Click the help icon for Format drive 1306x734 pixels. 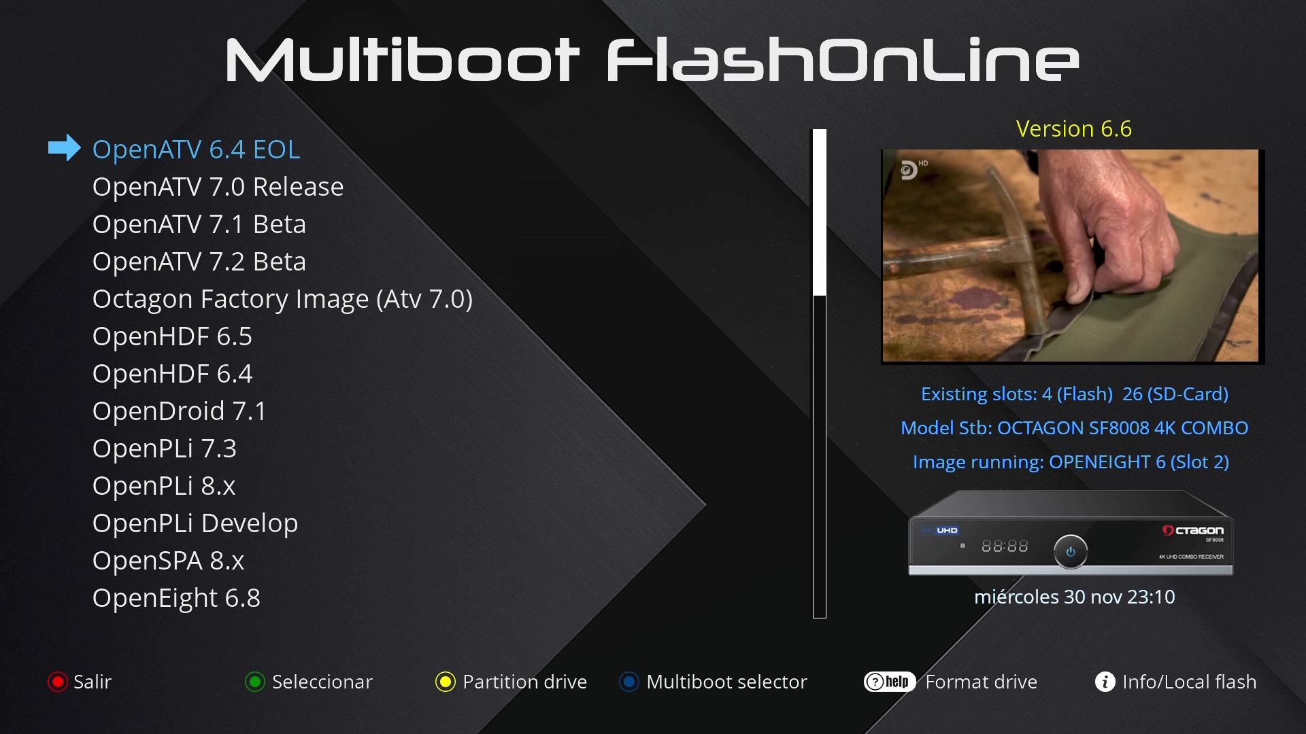click(890, 682)
